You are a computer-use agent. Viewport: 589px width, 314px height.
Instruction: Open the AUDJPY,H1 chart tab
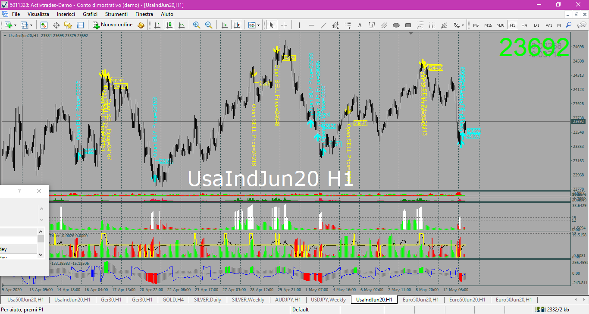(288, 299)
